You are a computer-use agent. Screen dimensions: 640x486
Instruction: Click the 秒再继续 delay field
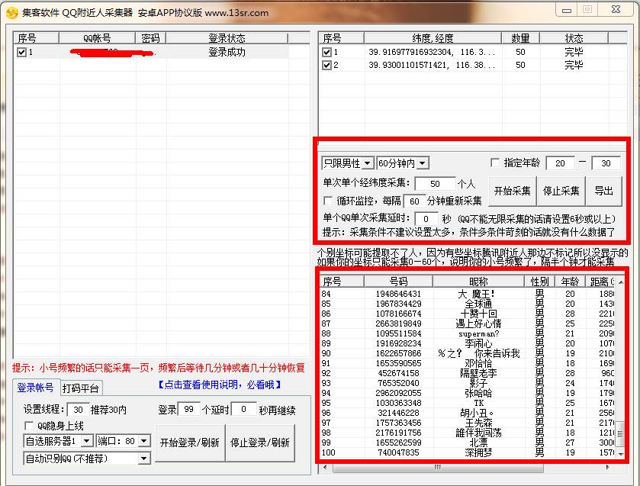point(243,409)
